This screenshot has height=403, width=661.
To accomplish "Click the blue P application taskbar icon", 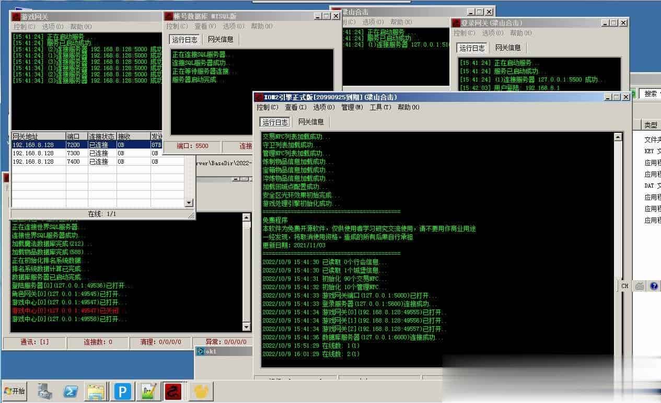I will coord(122,391).
